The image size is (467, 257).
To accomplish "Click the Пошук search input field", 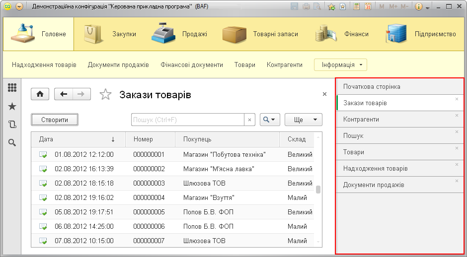I will [188, 120].
